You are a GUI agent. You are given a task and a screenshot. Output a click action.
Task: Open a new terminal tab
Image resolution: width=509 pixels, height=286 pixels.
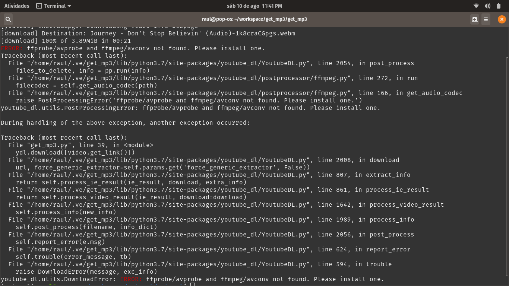pos(474,19)
